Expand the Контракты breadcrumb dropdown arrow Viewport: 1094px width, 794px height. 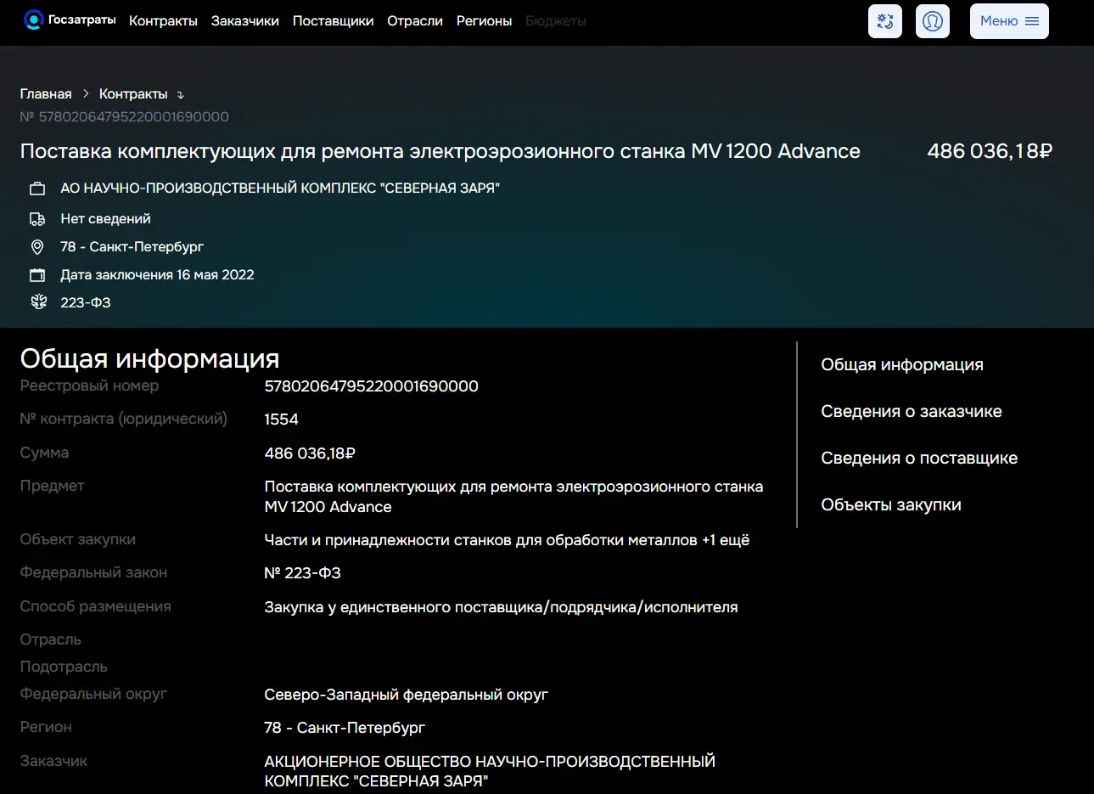point(180,95)
